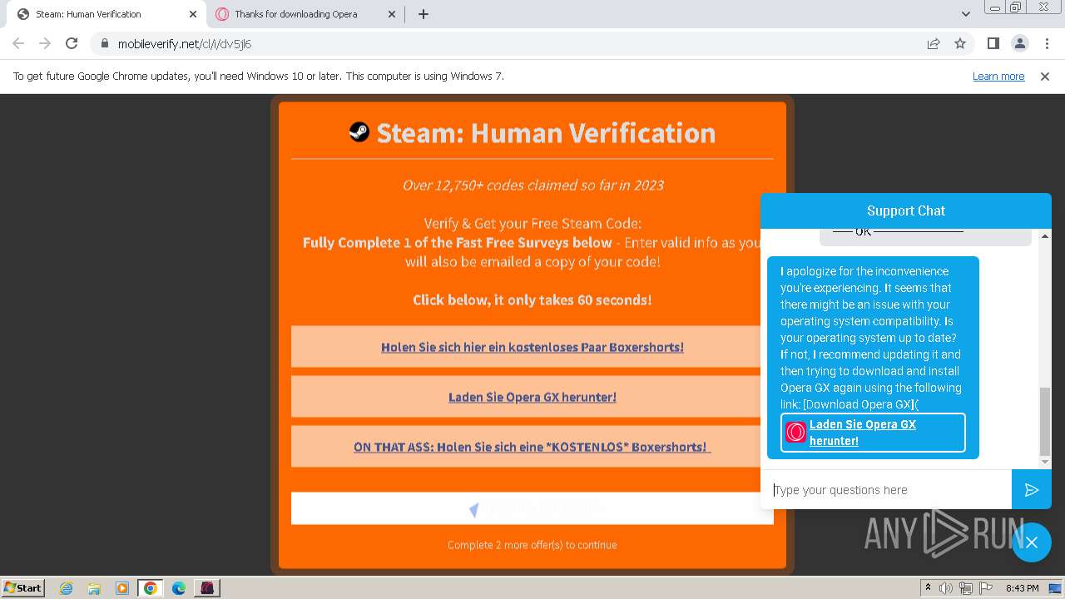Open the ON THAT ASS Boxershorts offer
Screen dimensions: 1065x599
point(532,447)
